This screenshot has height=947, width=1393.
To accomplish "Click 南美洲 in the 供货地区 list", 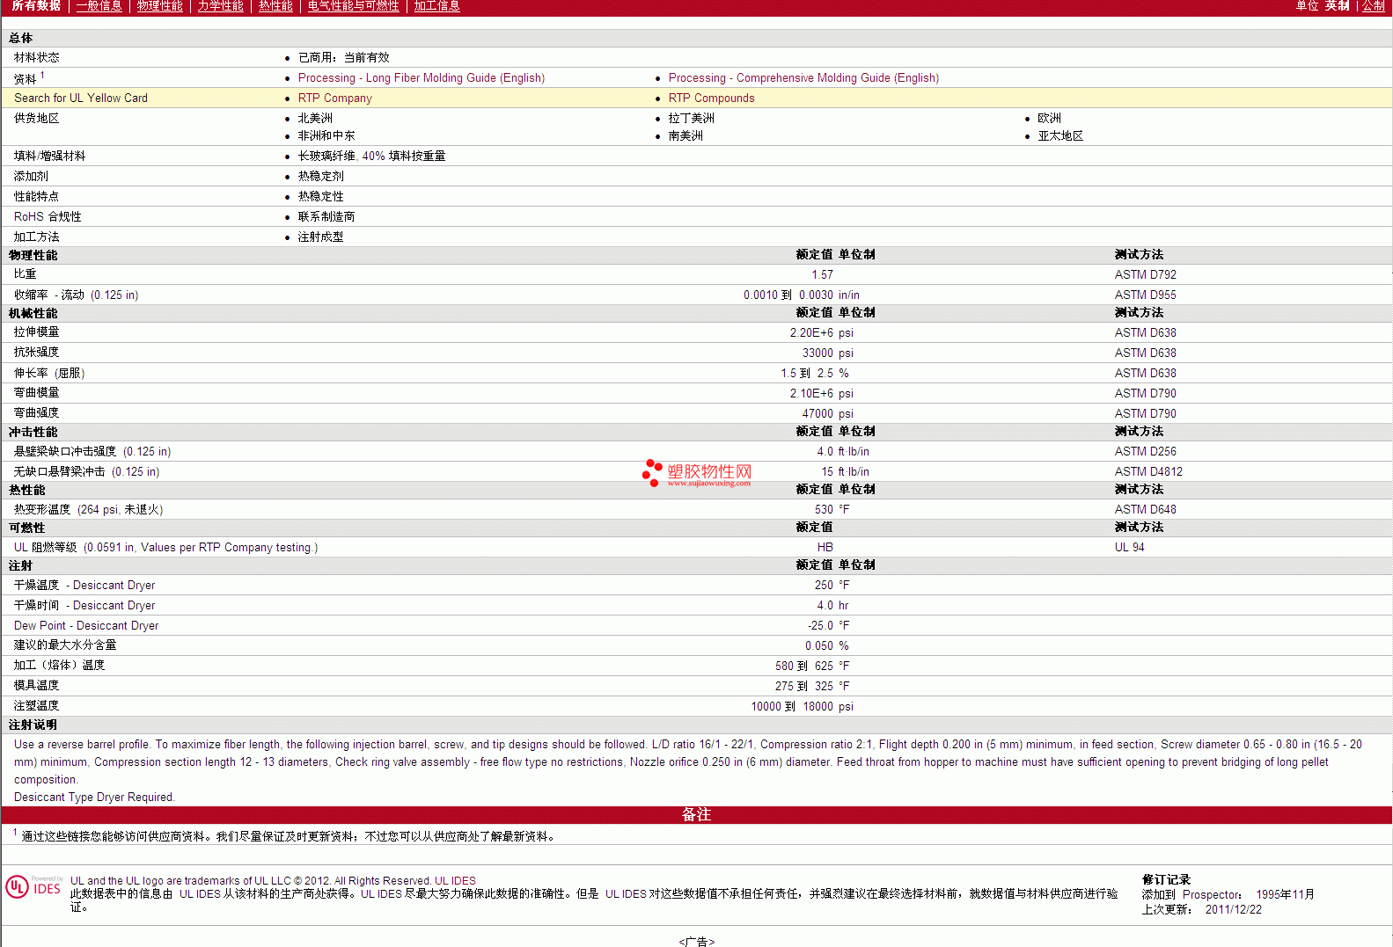I will coord(686,136).
